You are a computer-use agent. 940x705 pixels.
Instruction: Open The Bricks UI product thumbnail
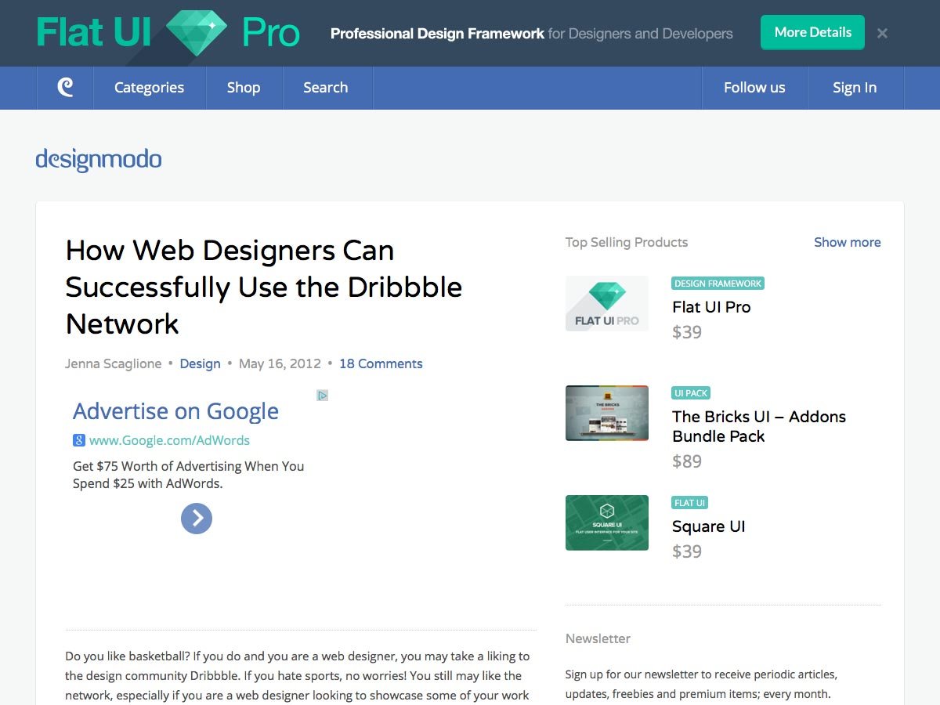point(607,413)
